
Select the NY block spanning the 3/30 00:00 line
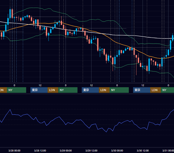[119, 90]
